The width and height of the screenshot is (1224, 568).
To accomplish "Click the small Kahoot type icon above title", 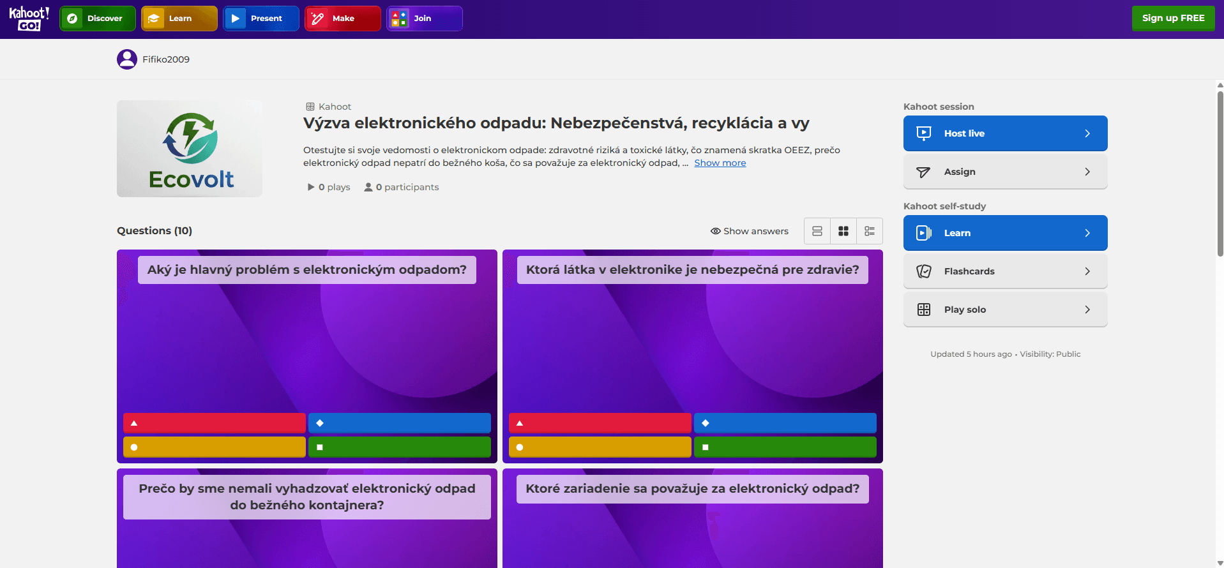I will click(x=310, y=107).
